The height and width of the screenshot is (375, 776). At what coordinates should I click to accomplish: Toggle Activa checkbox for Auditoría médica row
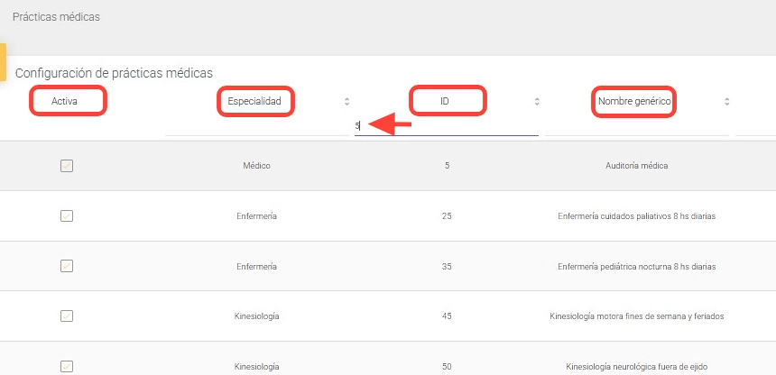(66, 166)
